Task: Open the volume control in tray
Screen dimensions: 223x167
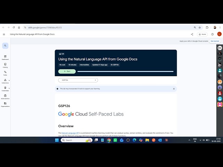Action: click(204, 140)
